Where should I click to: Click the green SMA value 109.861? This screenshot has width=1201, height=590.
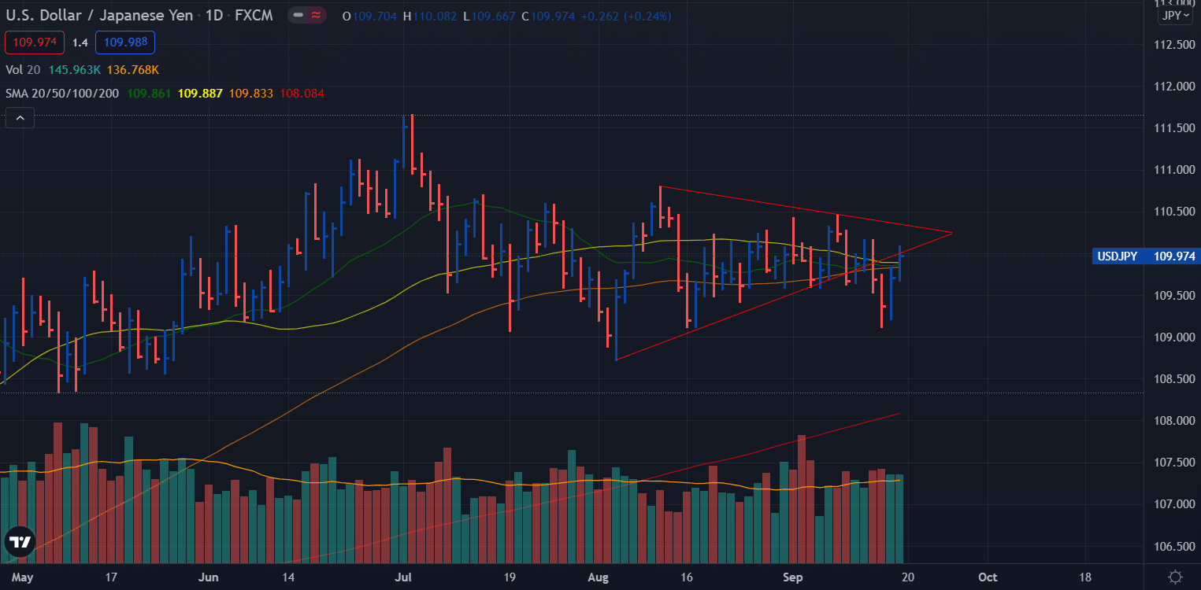(149, 93)
